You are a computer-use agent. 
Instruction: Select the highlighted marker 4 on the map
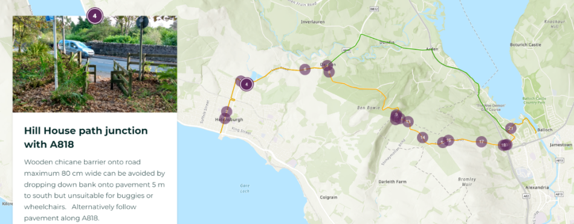point(247,85)
